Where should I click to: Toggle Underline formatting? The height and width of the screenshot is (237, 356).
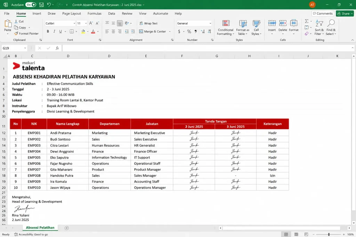[60, 32]
